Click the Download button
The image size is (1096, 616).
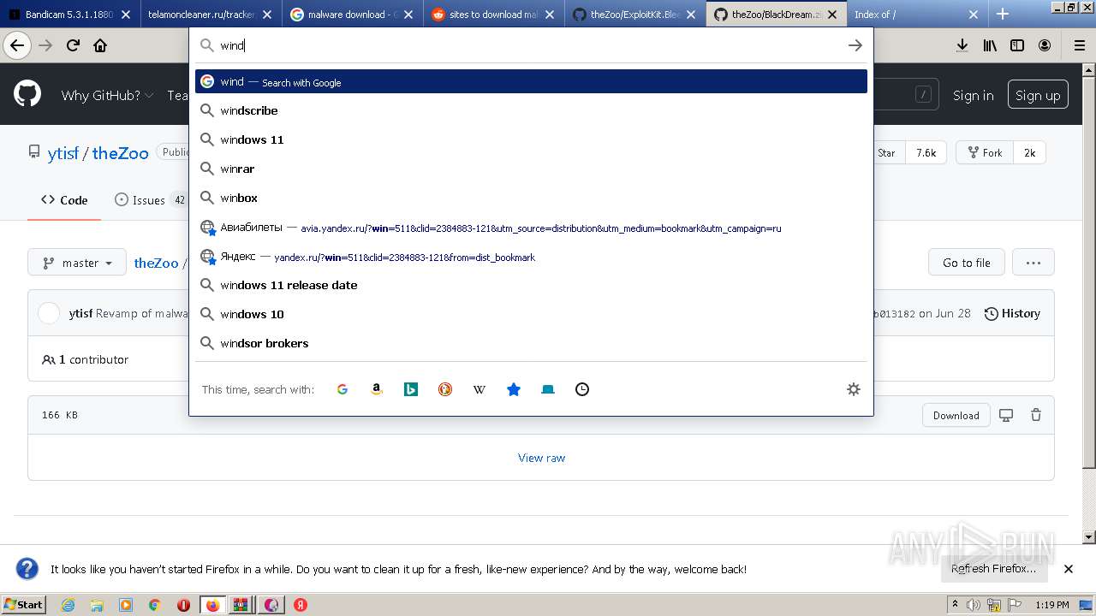tap(956, 415)
